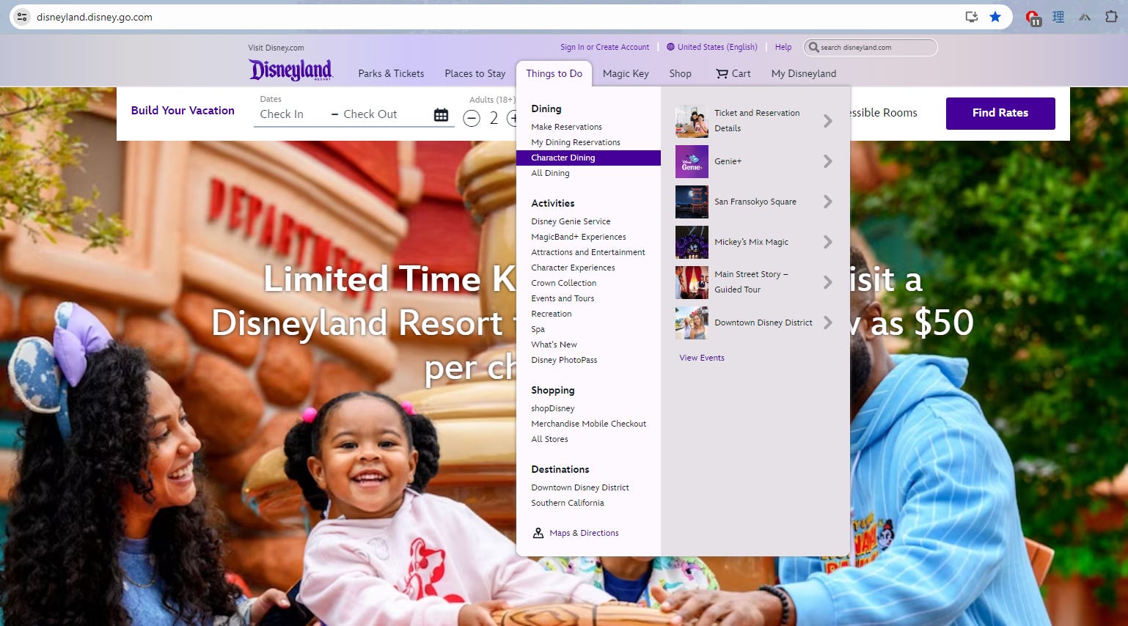Expand Downtown Disney District row chevron
1128x626 pixels.
point(827,323)
